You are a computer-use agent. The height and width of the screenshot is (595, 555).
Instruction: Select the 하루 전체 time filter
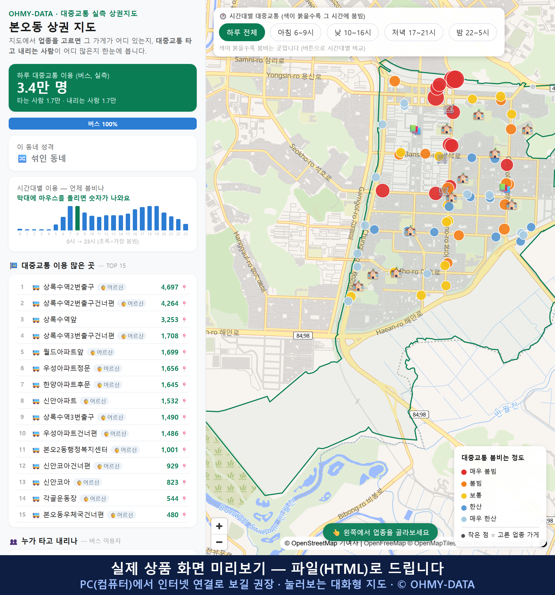tap(242, 32)
